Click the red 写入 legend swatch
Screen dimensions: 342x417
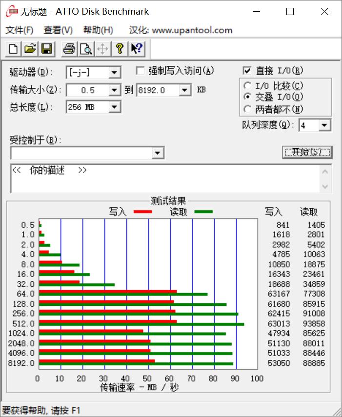click(143, 212)
